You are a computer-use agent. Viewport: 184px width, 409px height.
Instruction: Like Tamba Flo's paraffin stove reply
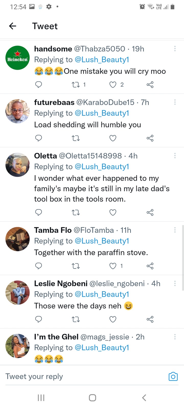113,266
